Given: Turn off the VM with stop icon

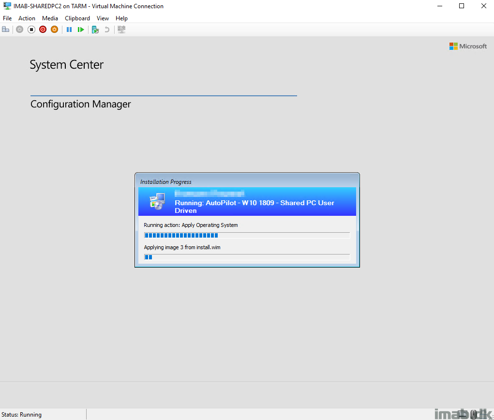Looking at the screenshot, I should [x=31, y=30].
